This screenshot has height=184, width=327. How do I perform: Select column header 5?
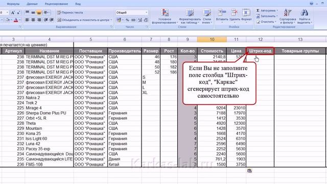pos(91,39)
